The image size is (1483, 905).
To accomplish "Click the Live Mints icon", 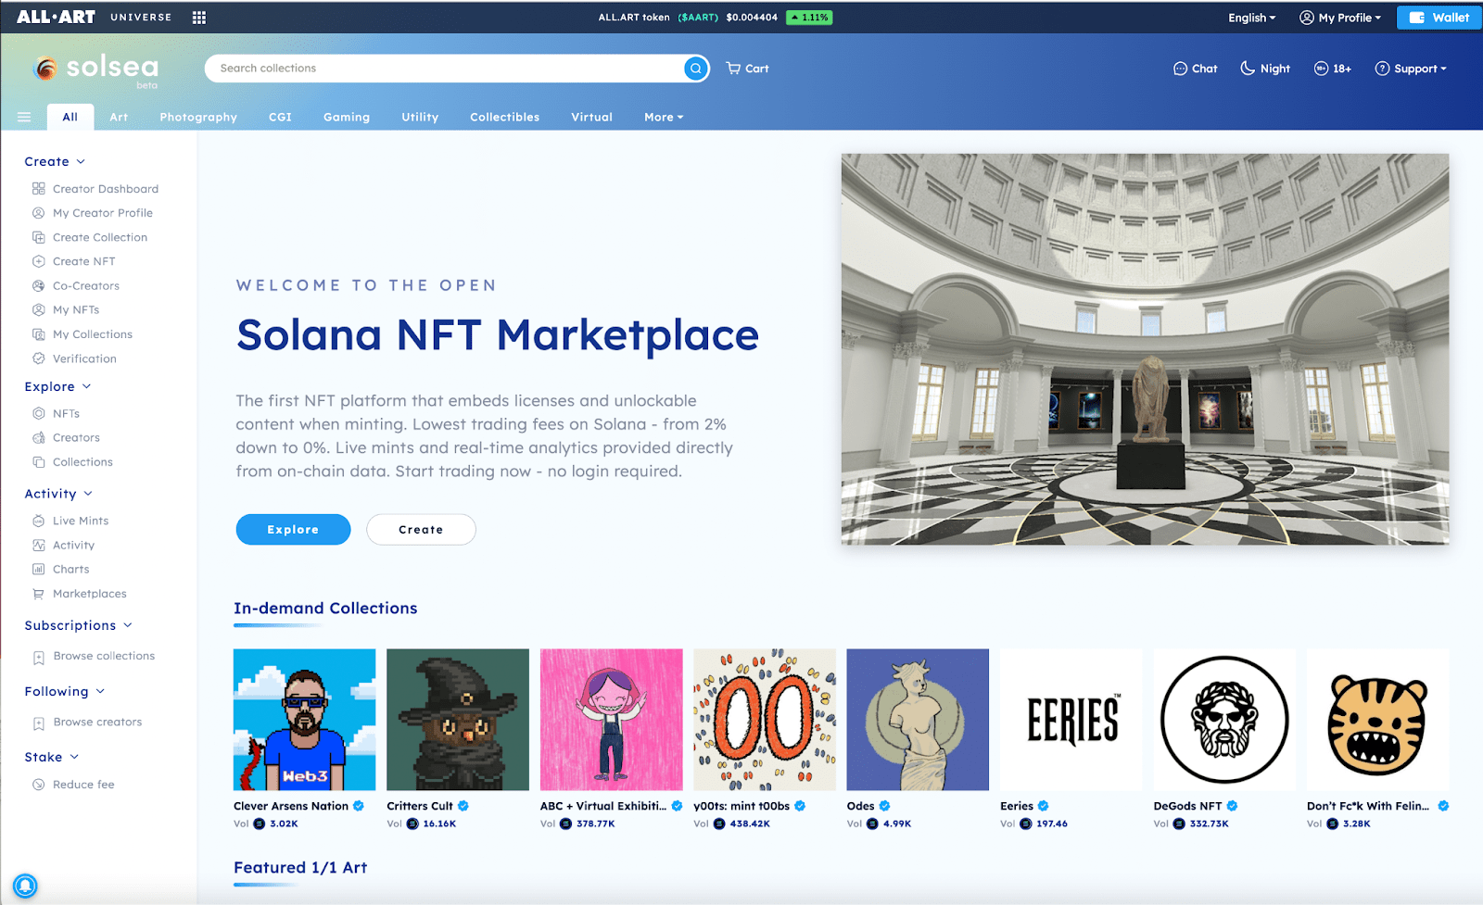I will (39, 521).
